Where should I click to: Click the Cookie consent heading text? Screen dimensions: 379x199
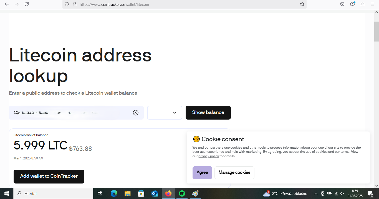(223, 139)
